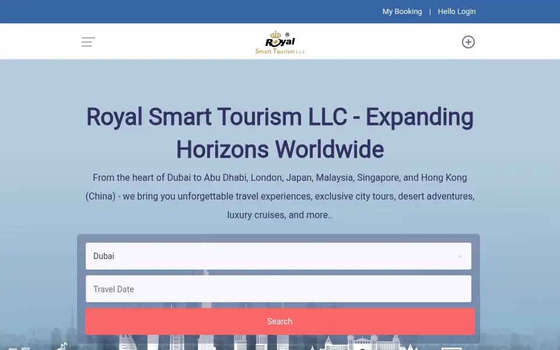Click the Hello Login link
Screen dimensions: 560x350
coord(457,12)
